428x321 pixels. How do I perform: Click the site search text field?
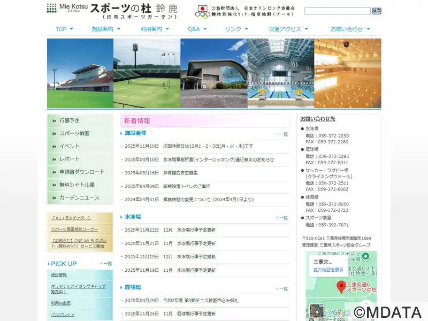pyautogui.click(x=337, y=11)
